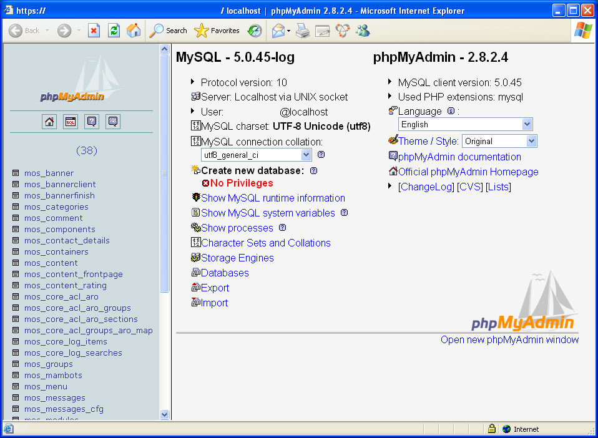Open MySQL documentation via the SQL bubble icon
The width and height of the screenshot is (598, 438).
pos(113,122)
